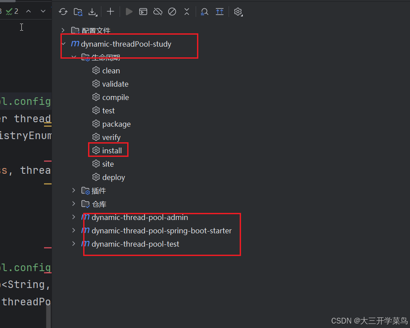This screenshot has height=328, width=410.
Task: Expand the 插件 plugins node
Action: click(x=74, y=190)
